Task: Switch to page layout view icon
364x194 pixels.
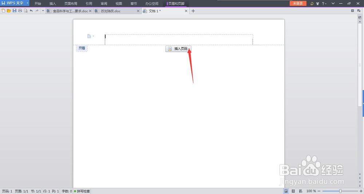Action: click(286, 191)
